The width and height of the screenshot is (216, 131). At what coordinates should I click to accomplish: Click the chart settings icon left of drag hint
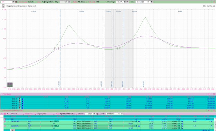pos(3,6)
